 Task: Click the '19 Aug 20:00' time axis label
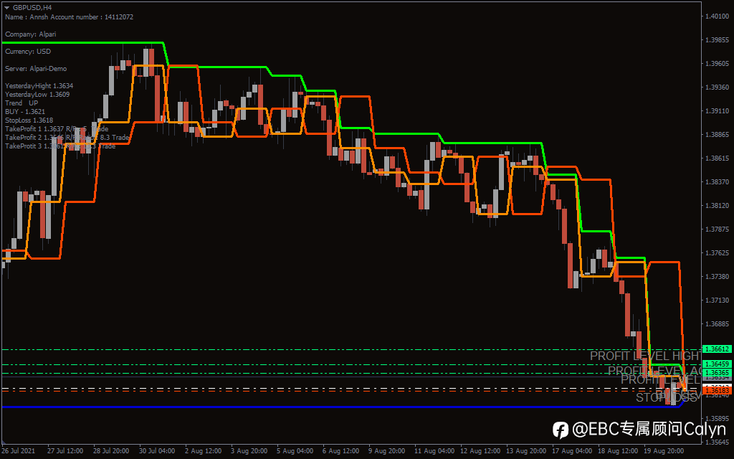coord(663,450)
